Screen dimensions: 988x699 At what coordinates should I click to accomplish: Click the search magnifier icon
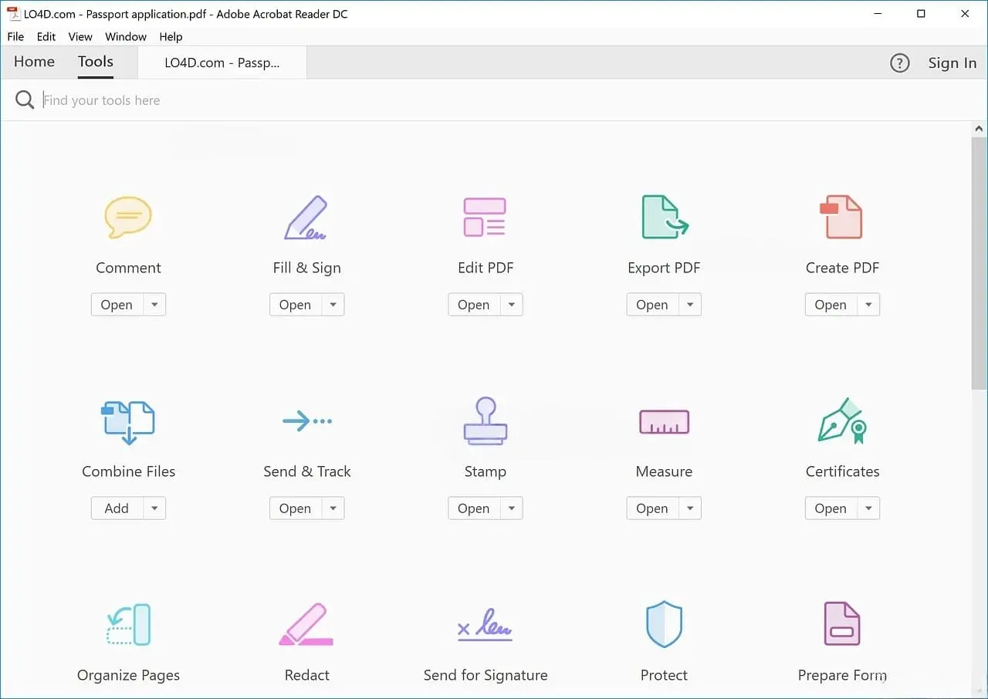click(x=25, y=100)
